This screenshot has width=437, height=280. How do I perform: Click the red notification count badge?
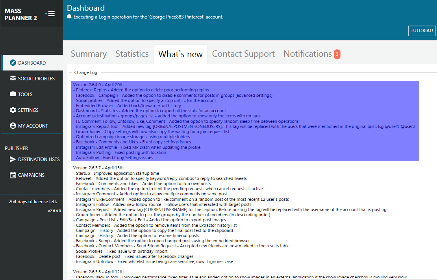pyautogui.click(x=337, y=54)
